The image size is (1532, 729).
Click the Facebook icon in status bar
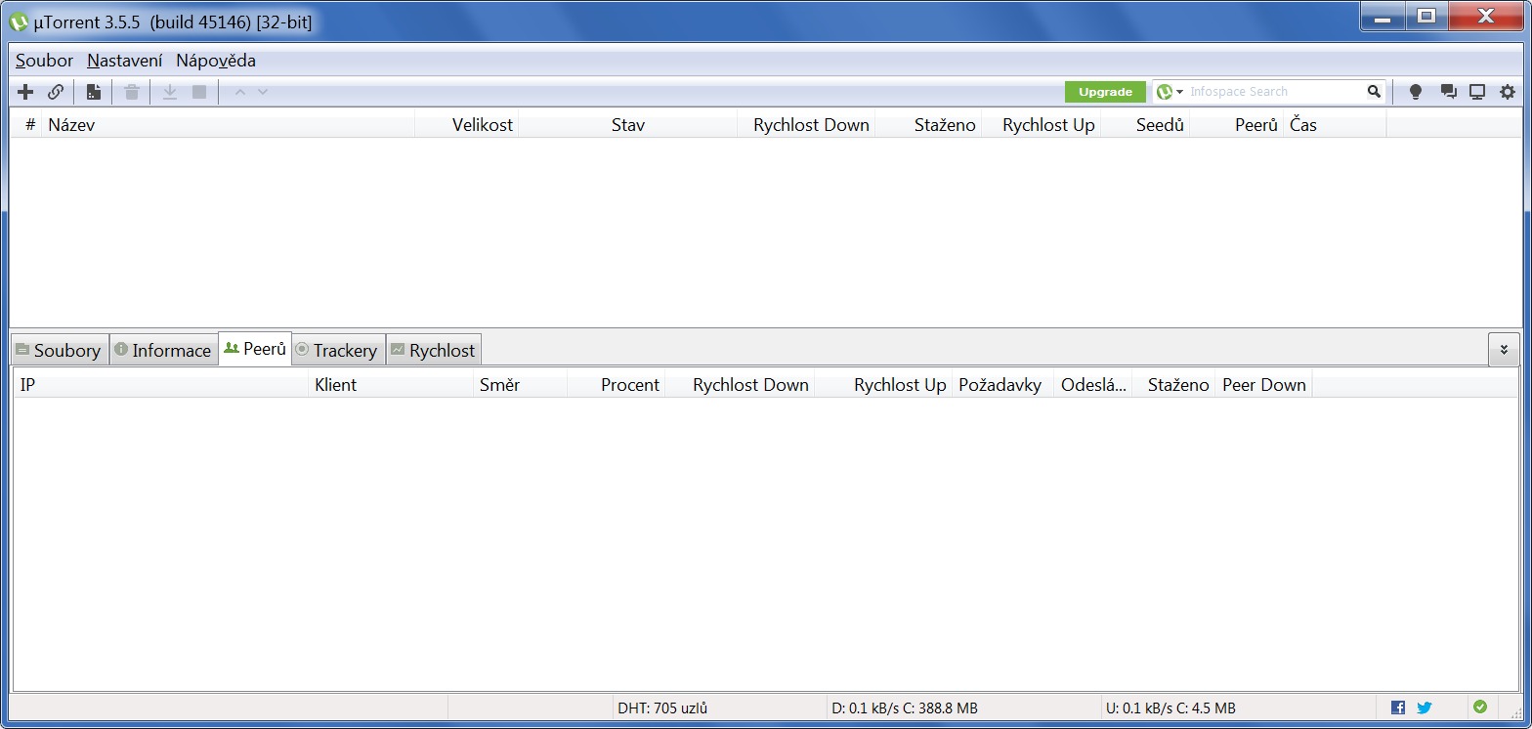[x=1398, y=708]
